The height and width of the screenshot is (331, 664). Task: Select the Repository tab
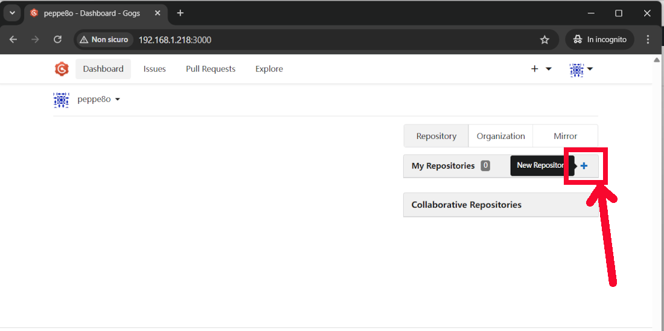(436, 136)
